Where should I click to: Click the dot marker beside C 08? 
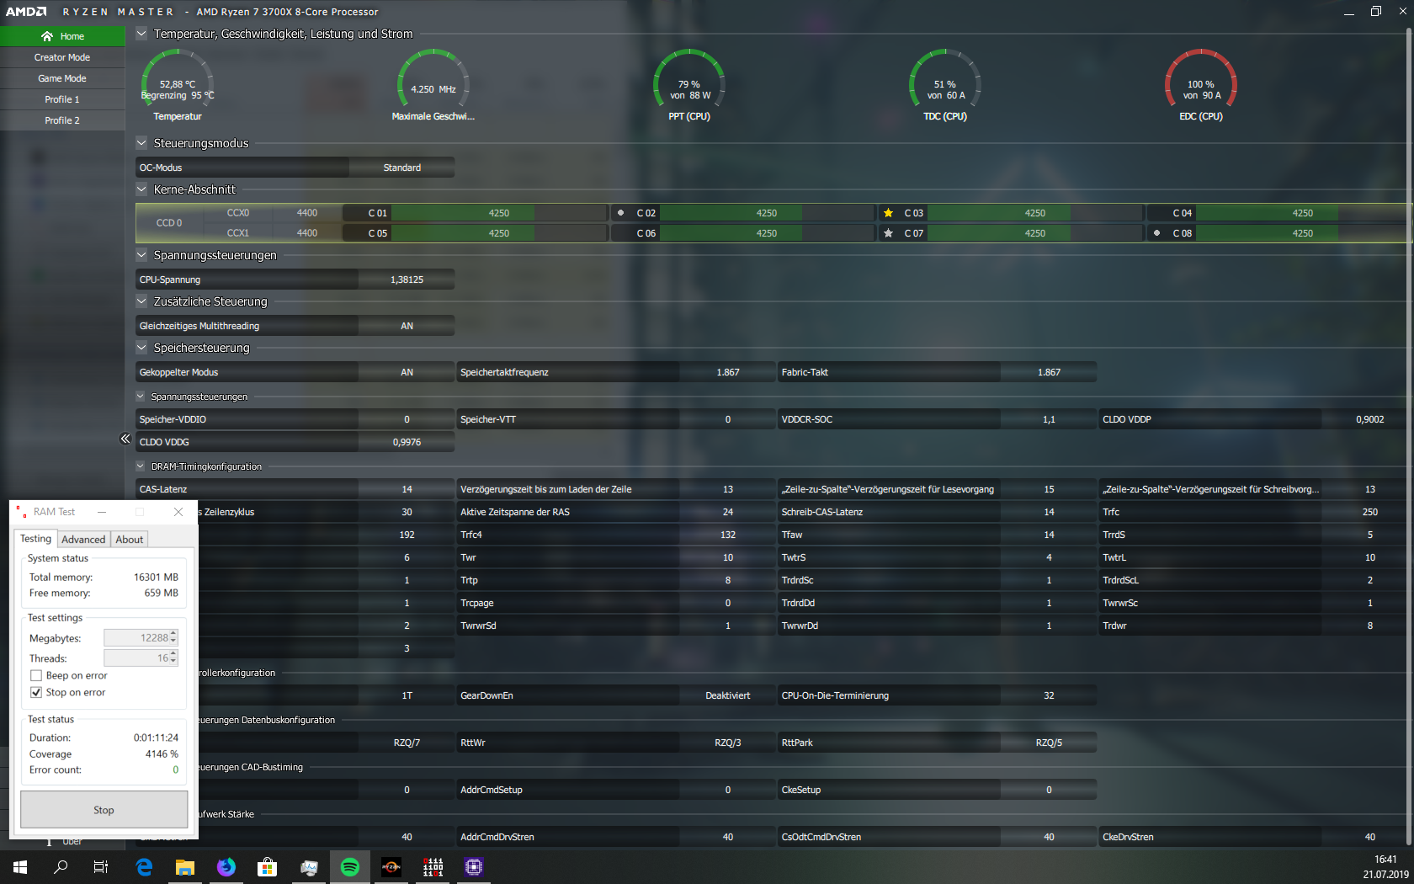tap(1156, 233)
